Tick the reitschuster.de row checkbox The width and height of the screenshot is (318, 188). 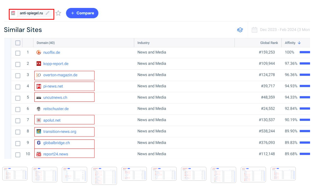[x=18, y=110]
